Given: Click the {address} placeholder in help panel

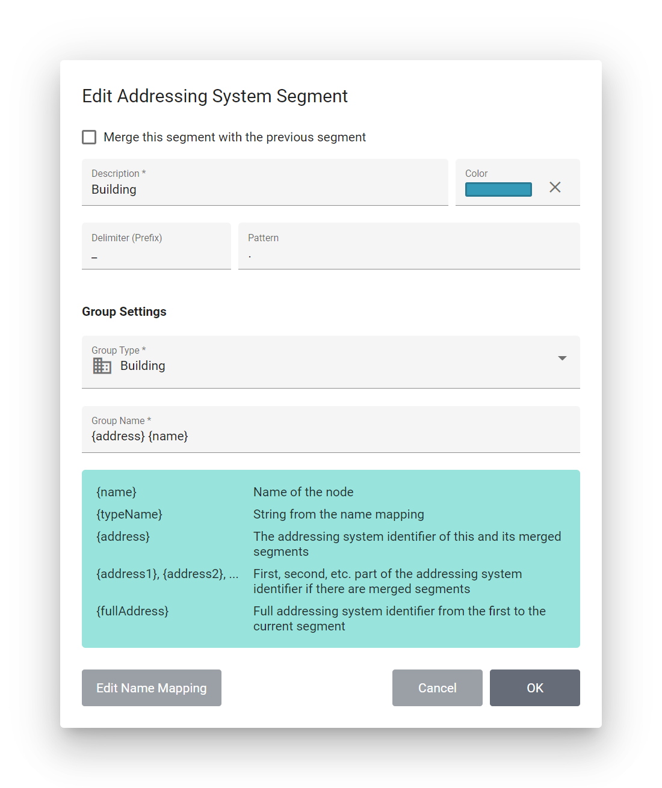Looking at the screenshot, I should (123, 537).
